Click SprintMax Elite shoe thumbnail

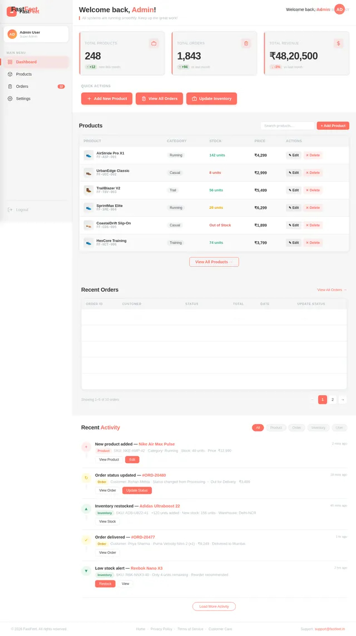coord(88,207)
